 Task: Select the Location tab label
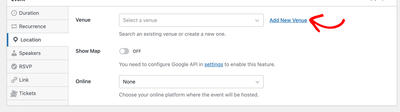click(31, 40)
